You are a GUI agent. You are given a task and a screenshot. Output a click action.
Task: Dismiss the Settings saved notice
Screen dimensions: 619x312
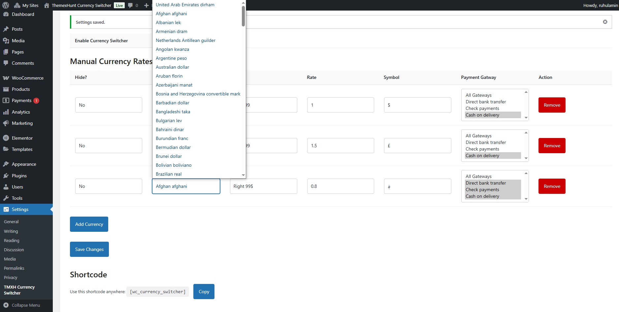point(605,22)
